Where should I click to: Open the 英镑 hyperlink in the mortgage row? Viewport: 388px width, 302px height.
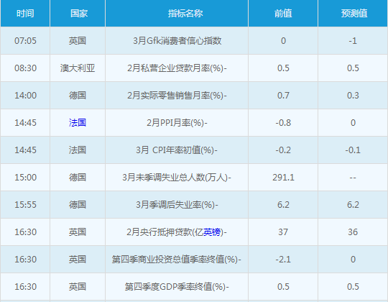pyautogui.click(x=212, y=232)
